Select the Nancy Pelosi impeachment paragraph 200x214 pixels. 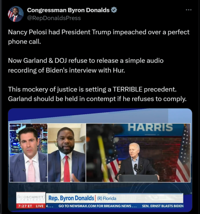[x=99, y=37]
